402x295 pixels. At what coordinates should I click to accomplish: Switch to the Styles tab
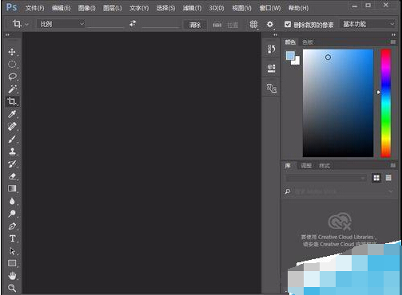point(324,166)
